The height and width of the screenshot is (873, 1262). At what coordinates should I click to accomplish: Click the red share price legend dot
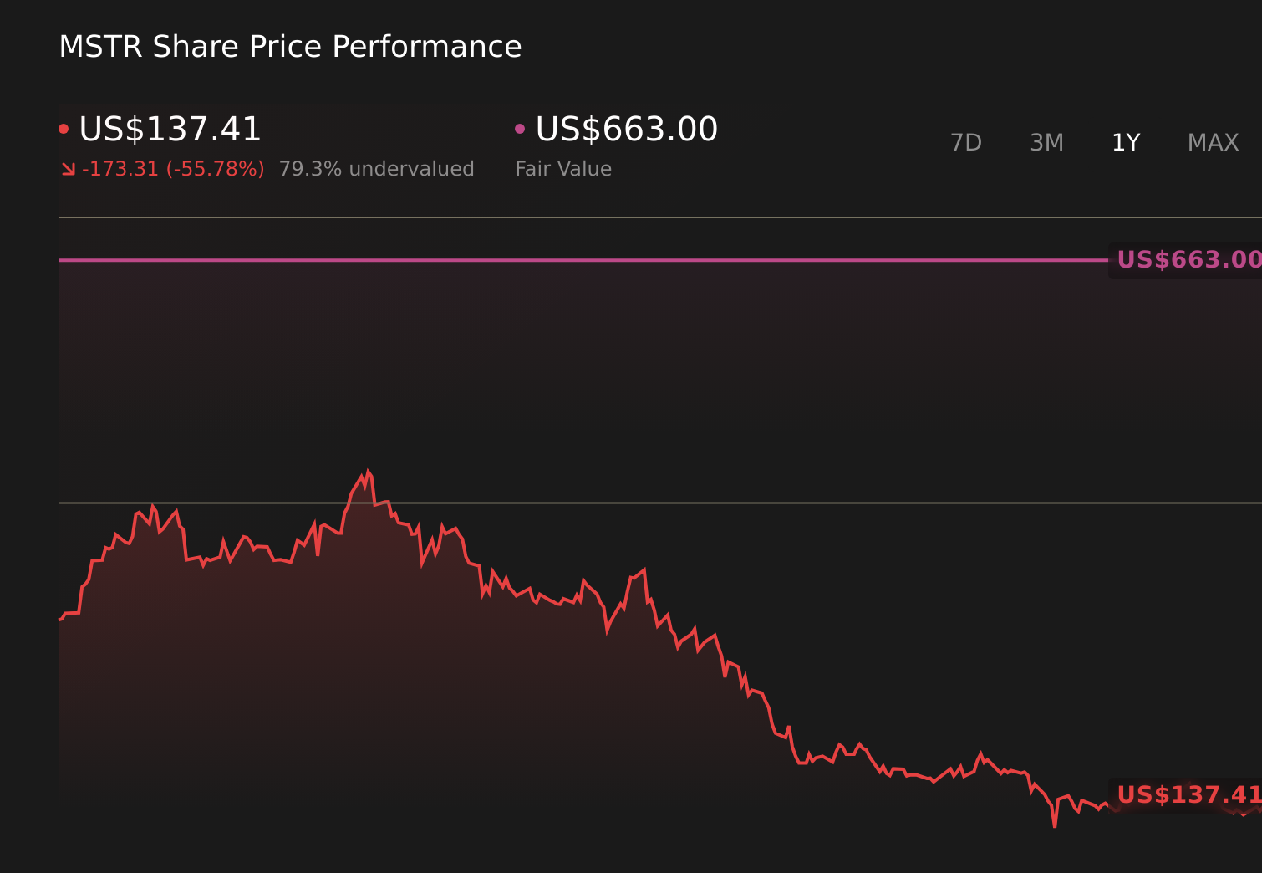click(64, 127)
